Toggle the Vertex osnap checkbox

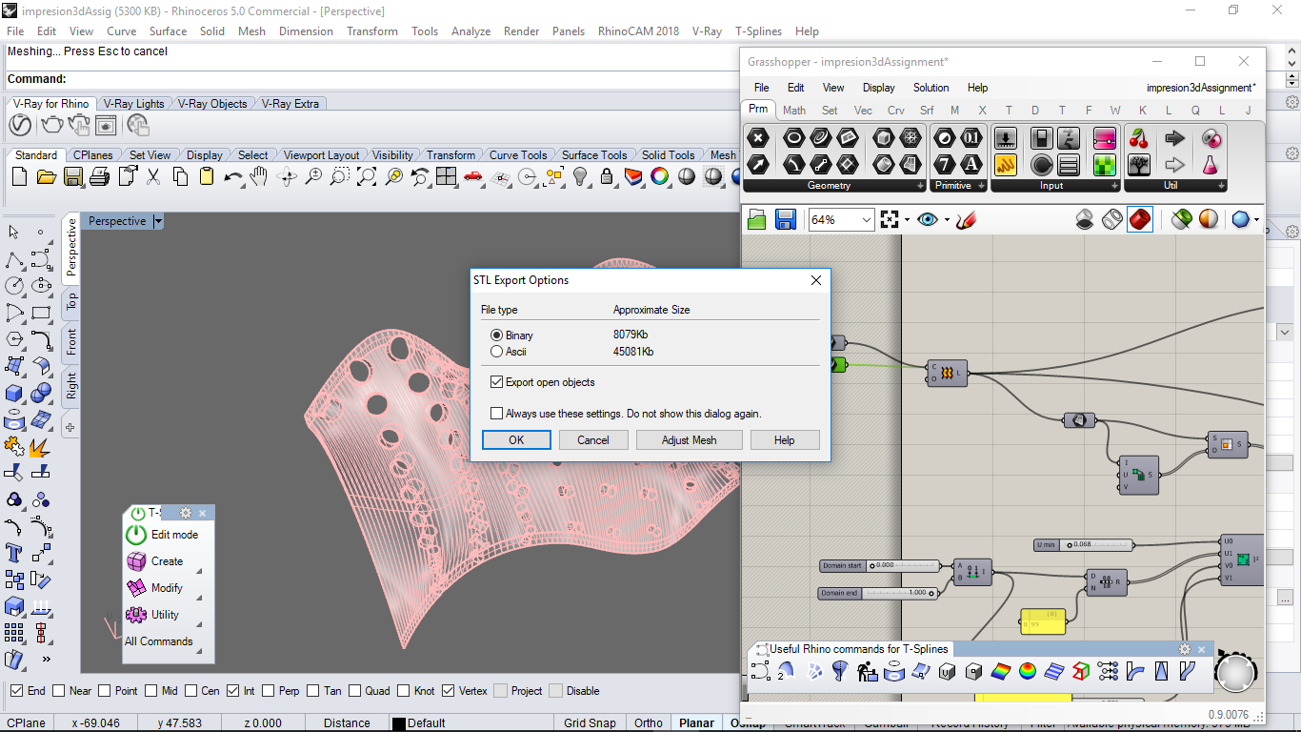[x=447, y=691]
